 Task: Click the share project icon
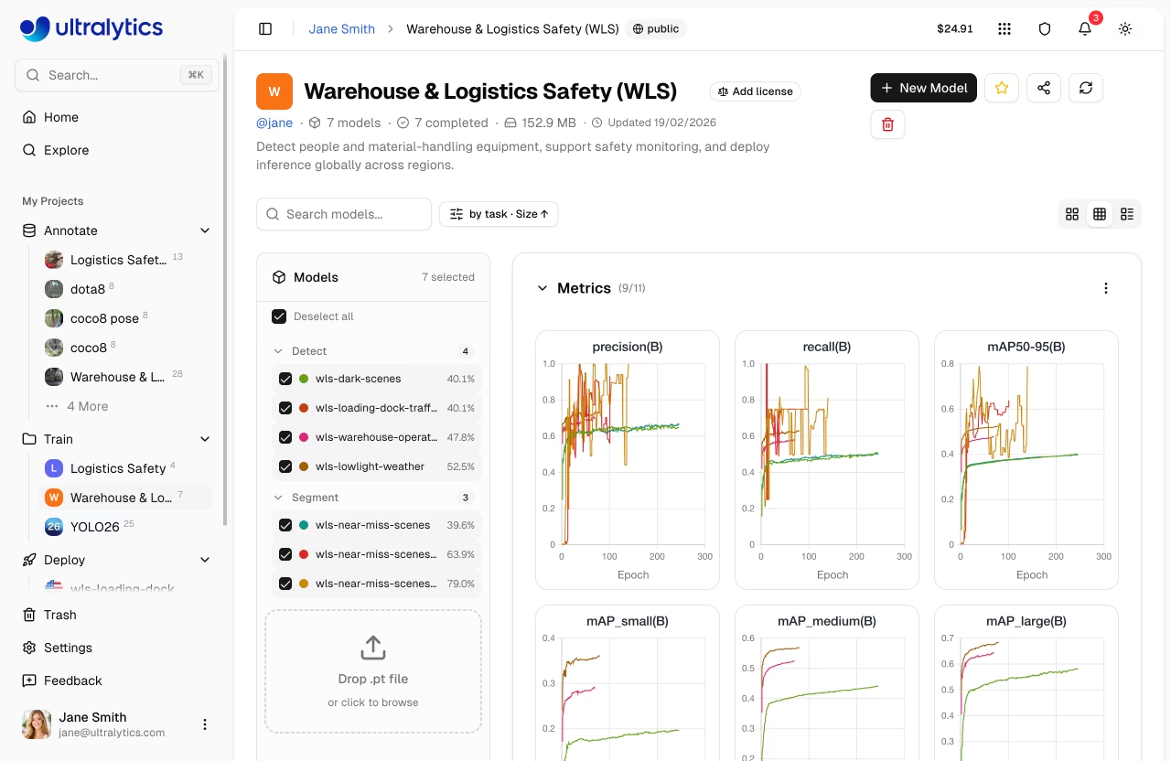tap(1044, 88)
